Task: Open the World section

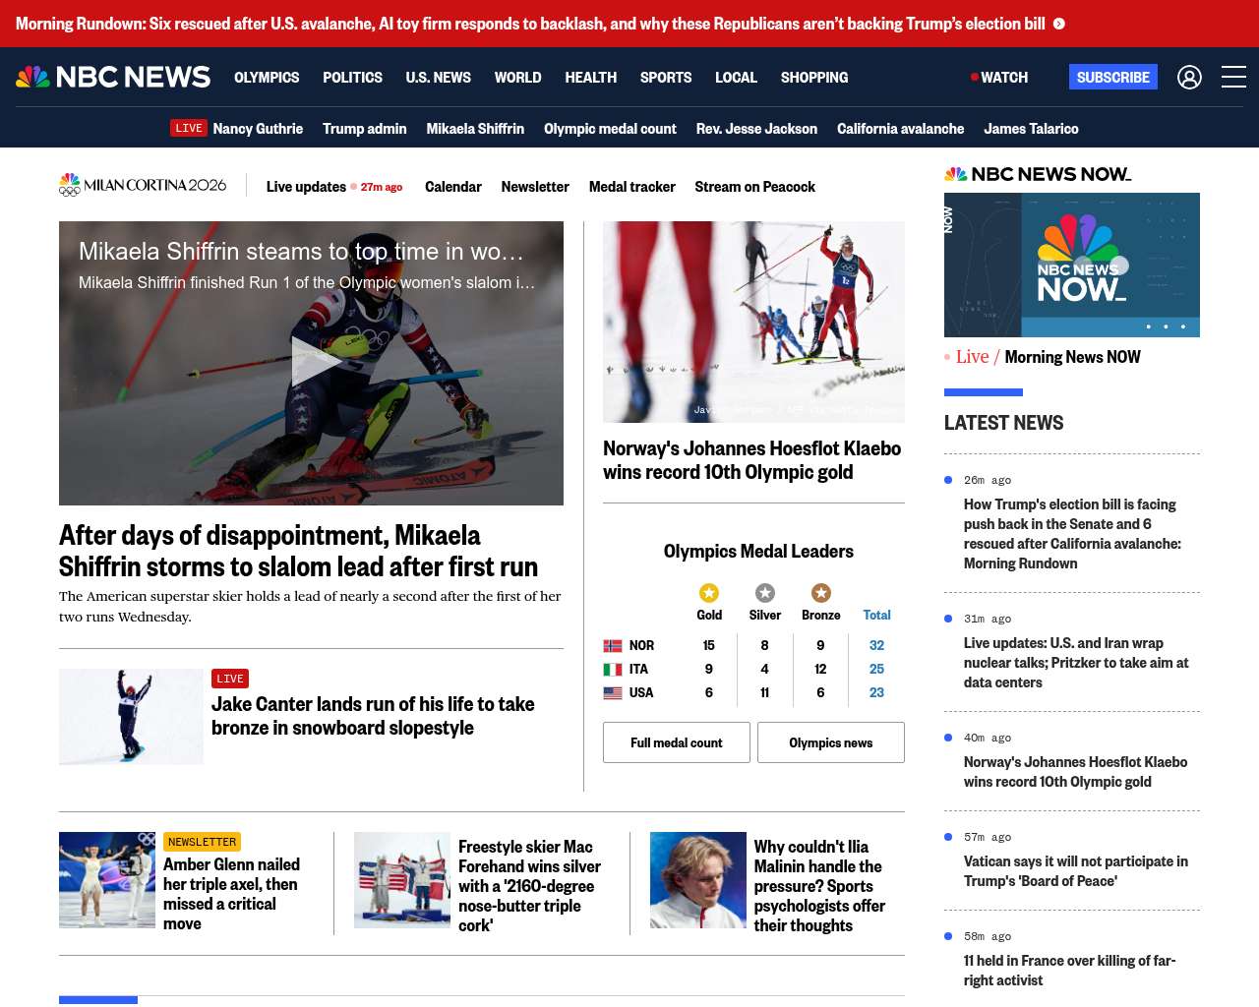Action: pyautogui.click(x=518, y=77)
